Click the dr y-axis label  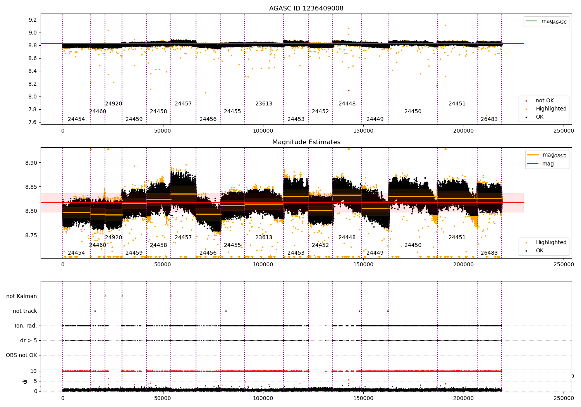[25, 381]
